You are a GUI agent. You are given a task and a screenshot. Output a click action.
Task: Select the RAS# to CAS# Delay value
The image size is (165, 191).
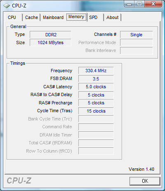coord(96,95)
